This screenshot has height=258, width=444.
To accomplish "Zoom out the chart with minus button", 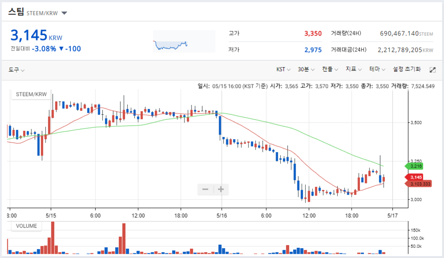I will pyautogui.click(x=205, y=189).
